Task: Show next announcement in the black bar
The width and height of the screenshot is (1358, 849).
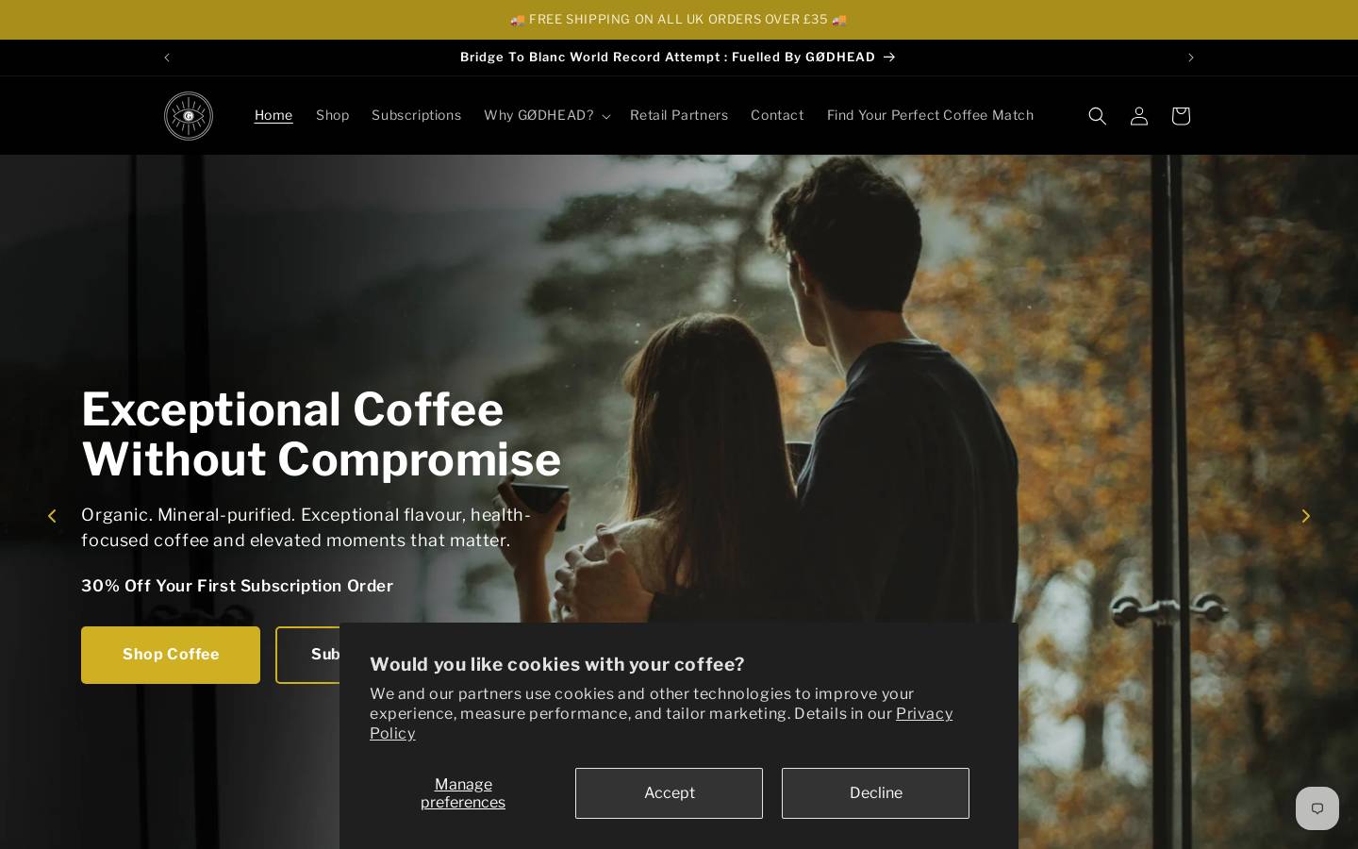Action: (x=1190, y=58)
